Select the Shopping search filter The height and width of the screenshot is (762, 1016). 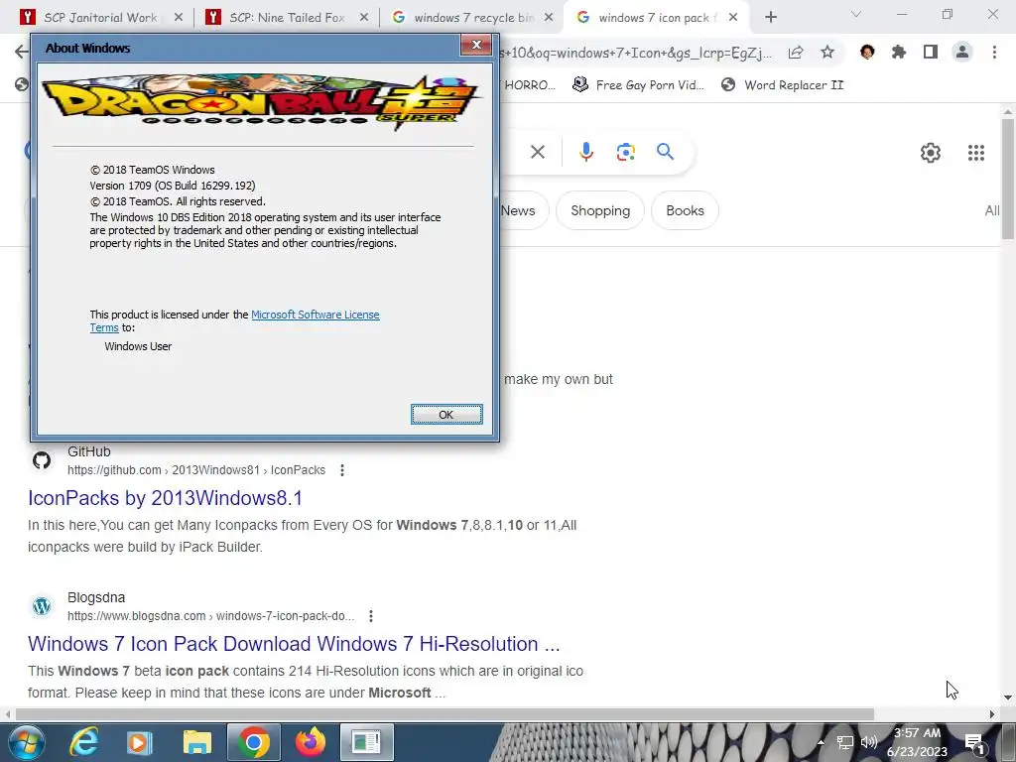600,210
